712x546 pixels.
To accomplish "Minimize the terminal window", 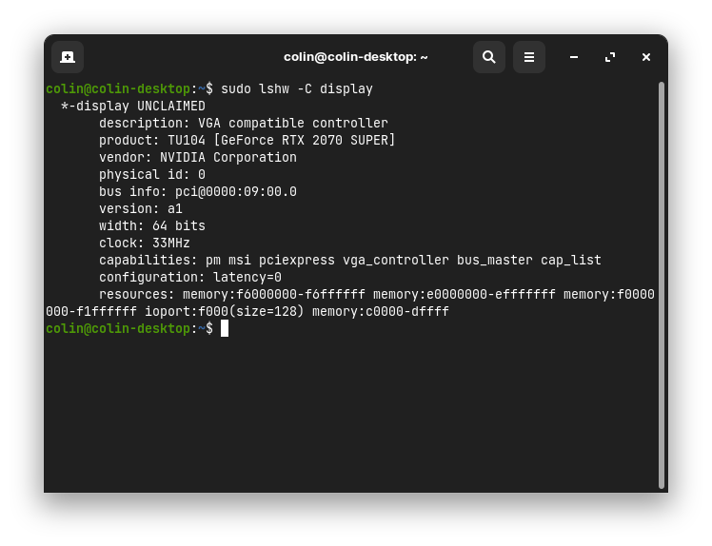I will click(574, 57).
